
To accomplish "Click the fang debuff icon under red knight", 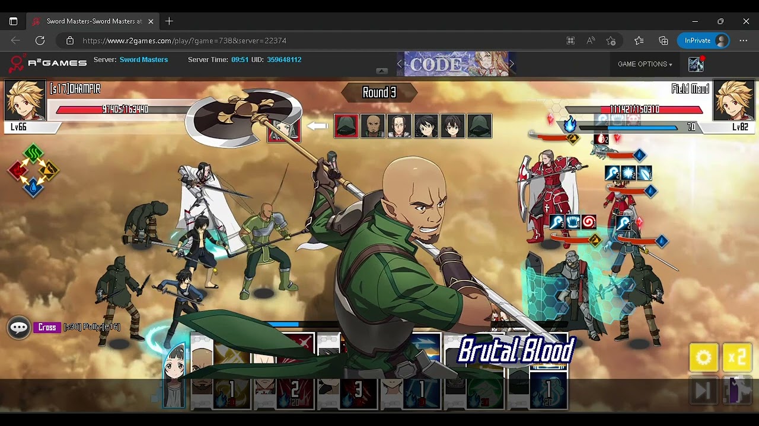I will pyautogui.click(x=573, y=222).
